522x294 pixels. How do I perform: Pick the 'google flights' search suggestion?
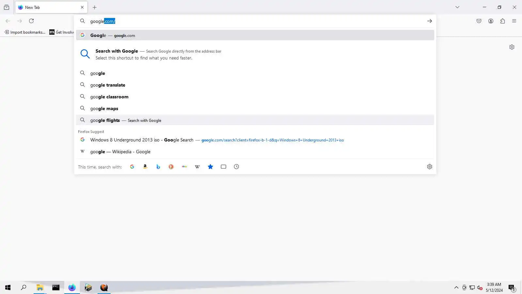255,120
